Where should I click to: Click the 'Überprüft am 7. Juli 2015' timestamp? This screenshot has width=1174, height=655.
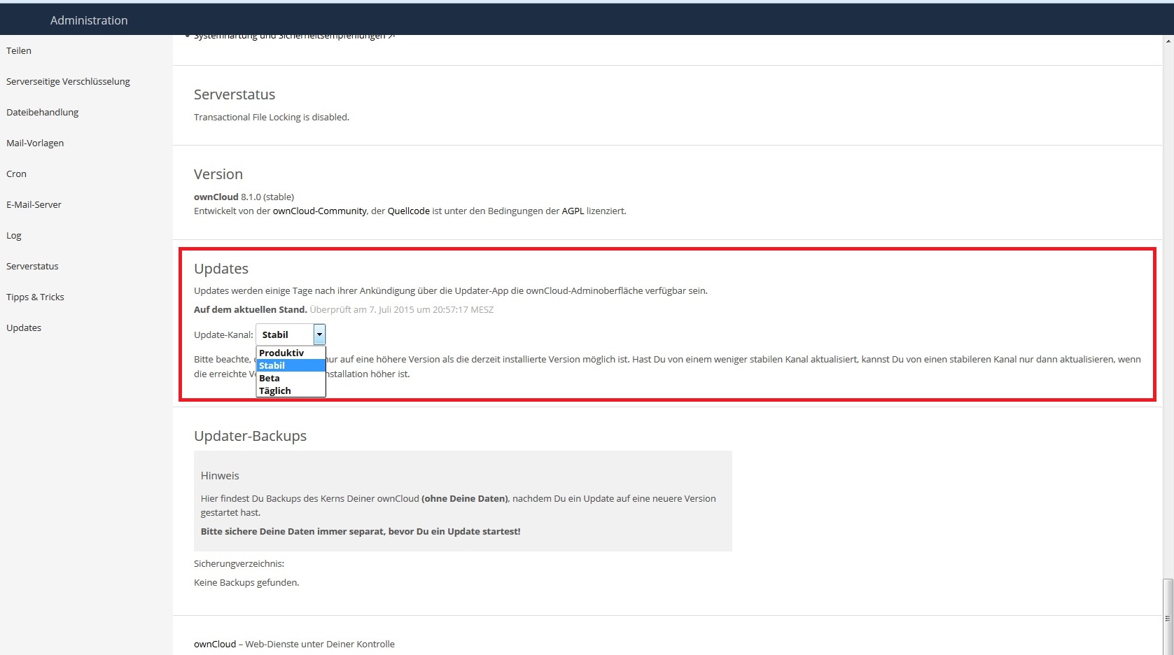coord(402,309)
